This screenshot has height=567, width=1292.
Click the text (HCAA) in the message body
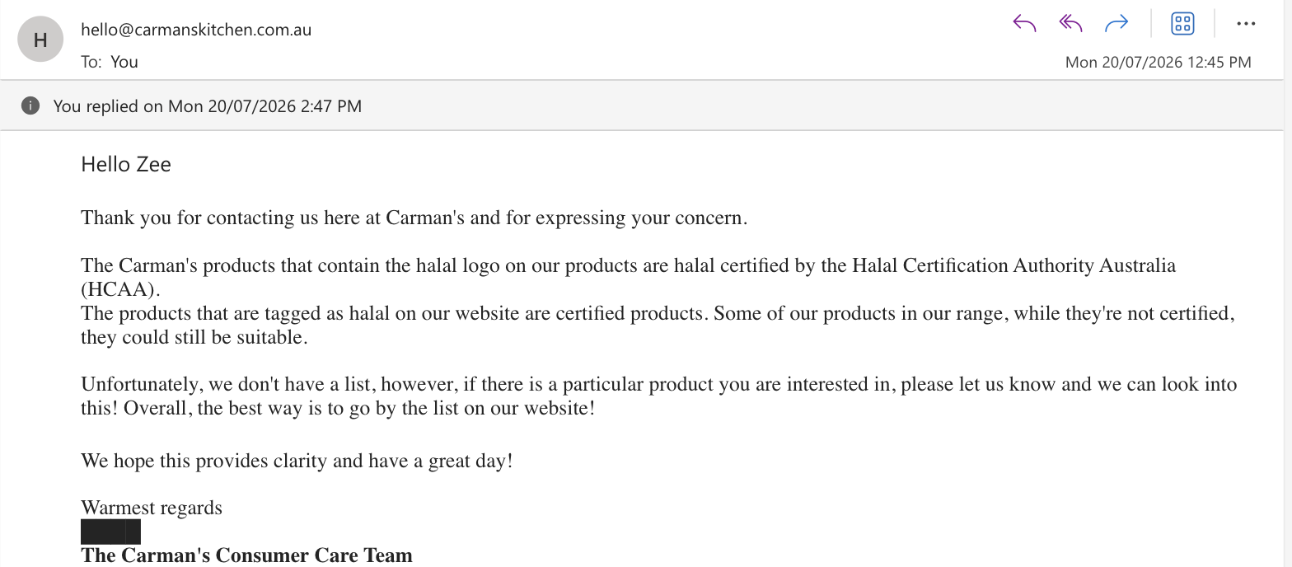[x=120, y=289]
